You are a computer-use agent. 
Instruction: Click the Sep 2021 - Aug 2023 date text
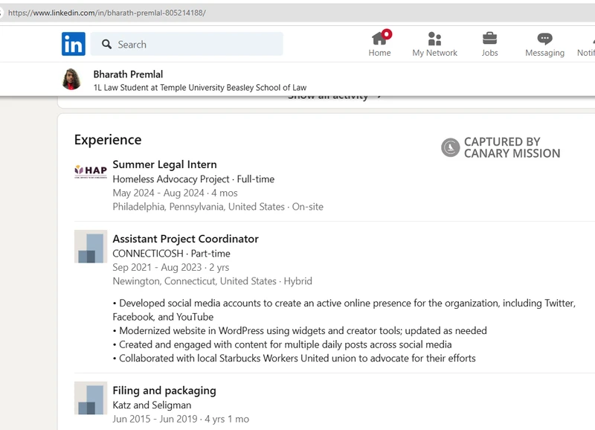(171, 267)
